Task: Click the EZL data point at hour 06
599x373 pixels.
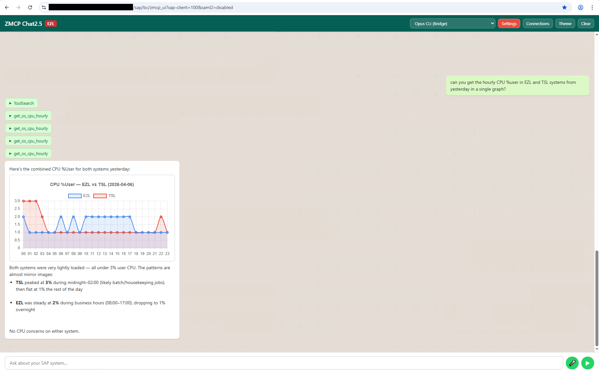Action: [61, 217]
